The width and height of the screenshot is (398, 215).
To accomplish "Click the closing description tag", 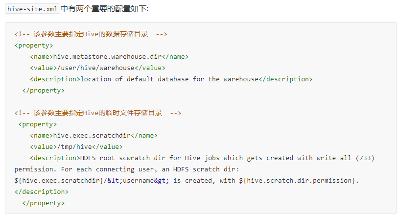I will pos(42,192).
